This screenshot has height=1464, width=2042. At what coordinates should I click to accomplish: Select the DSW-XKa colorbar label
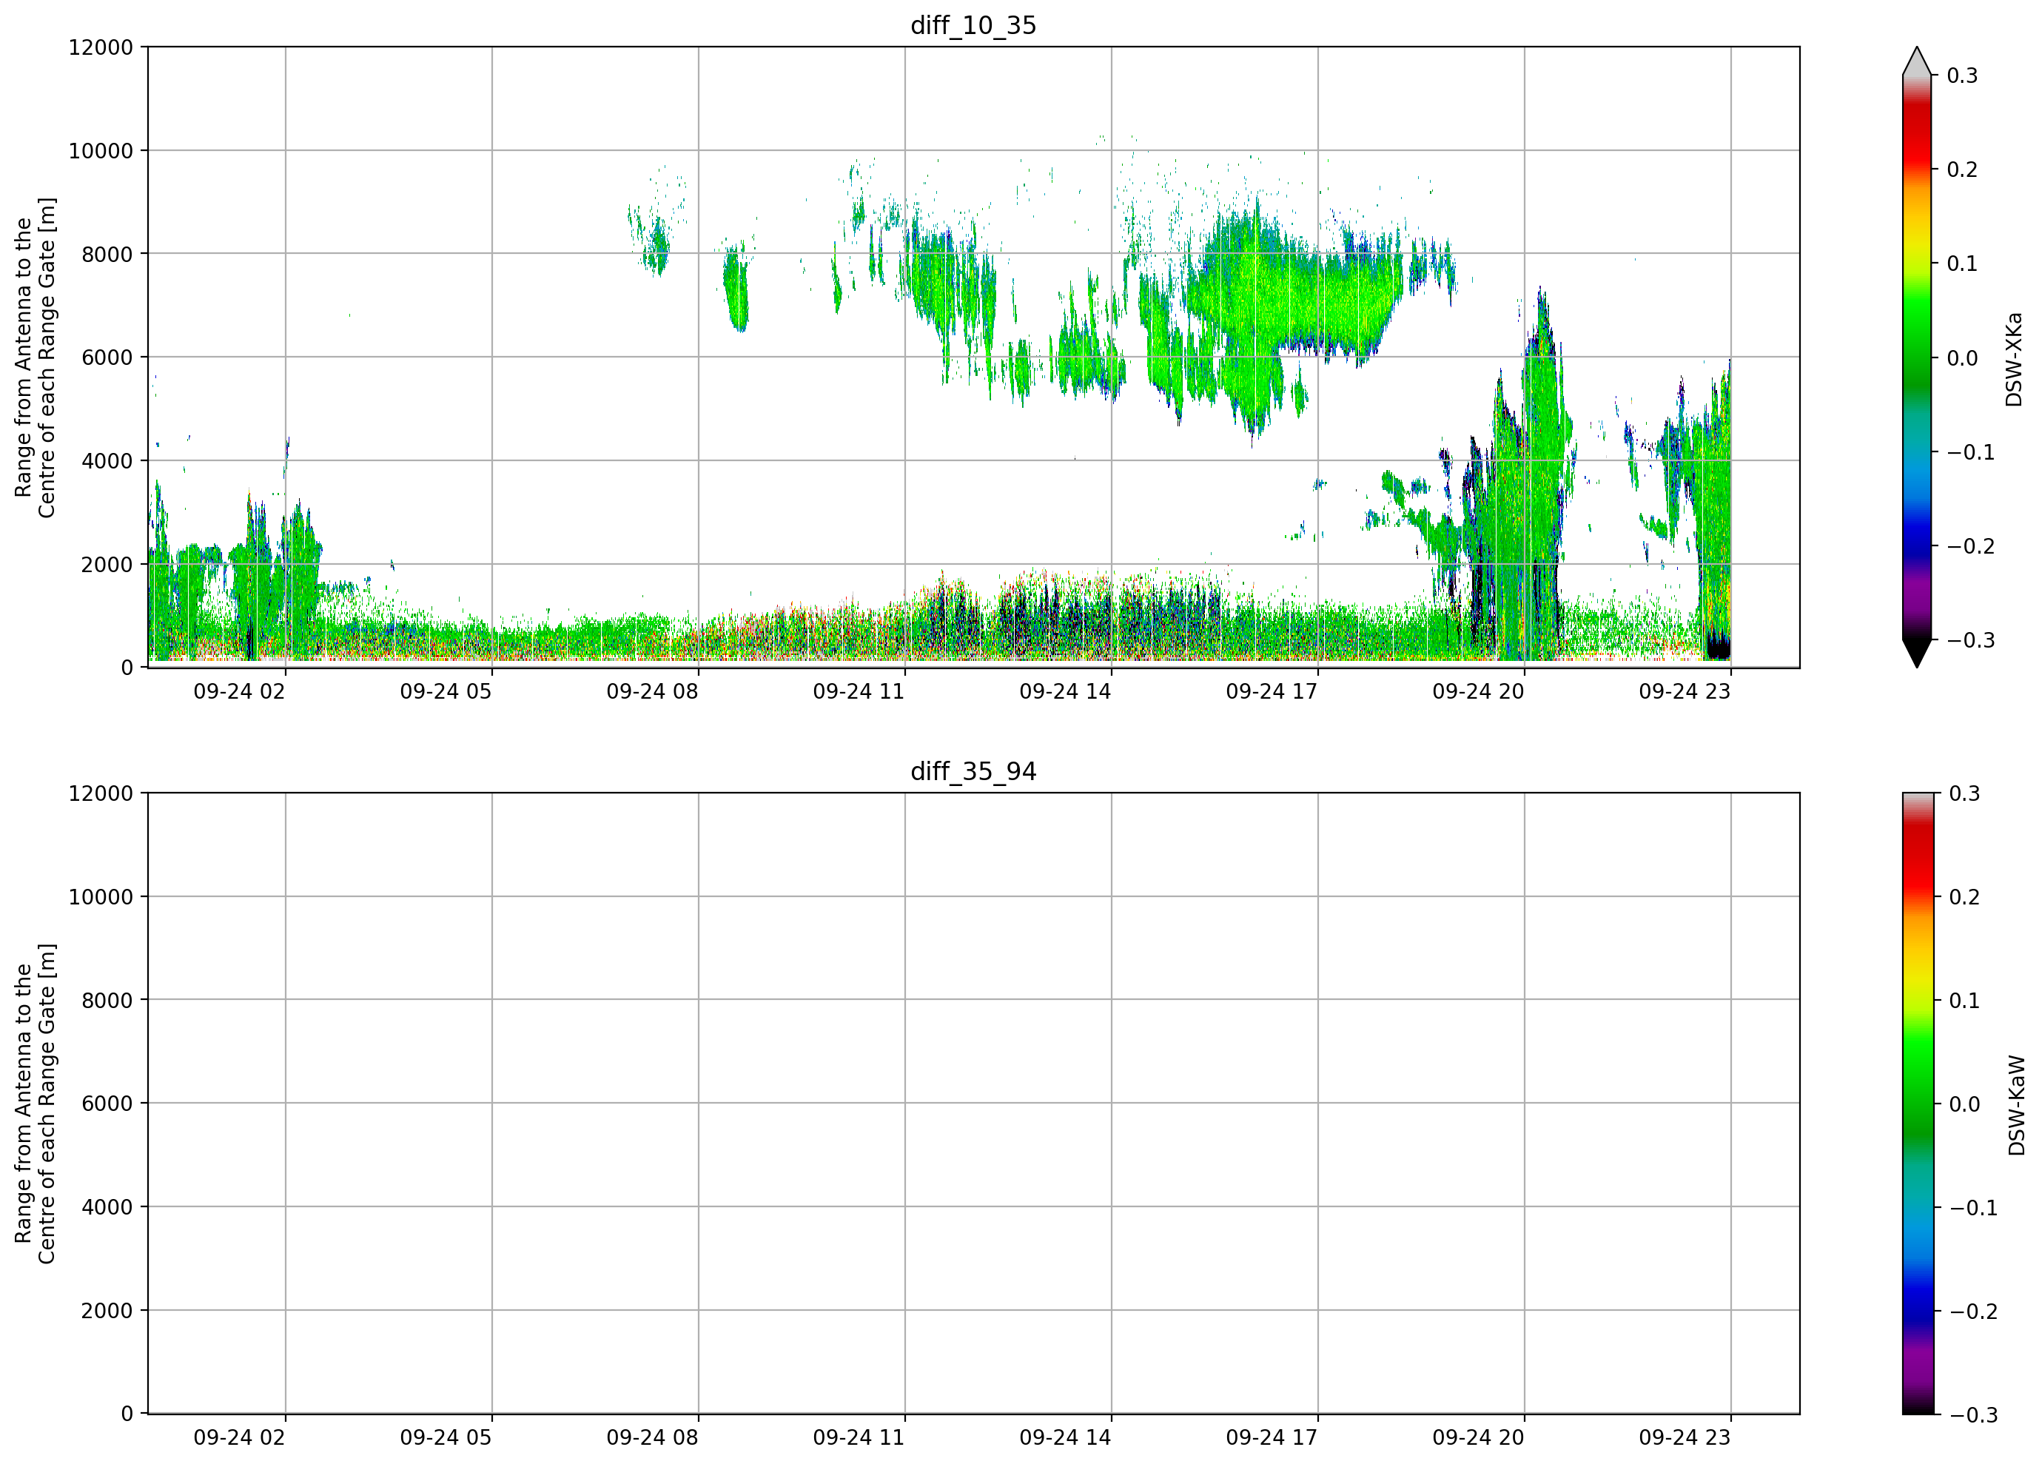[2013, 359]
